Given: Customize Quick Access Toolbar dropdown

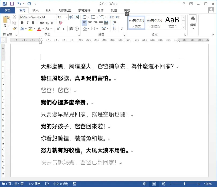Looking at the screenshot, I should coord(35,4).
